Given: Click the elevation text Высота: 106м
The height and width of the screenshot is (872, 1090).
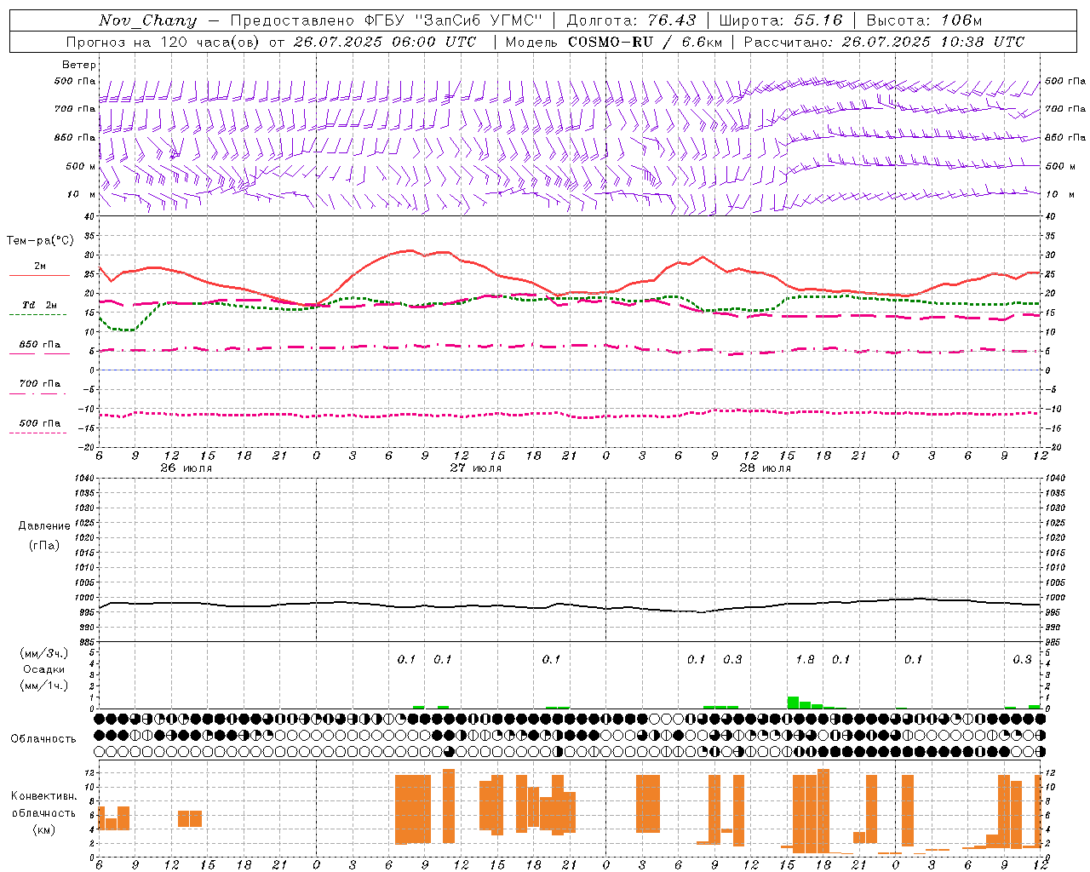Looking at the screenshot, I should click(924, 20).
